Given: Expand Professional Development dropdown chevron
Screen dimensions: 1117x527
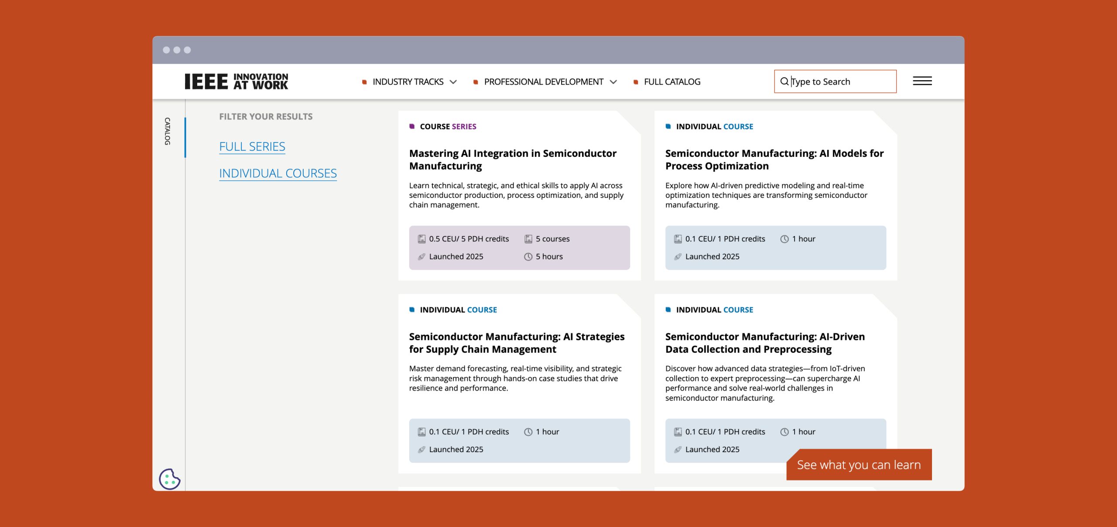Looking at the screenshot, I should (613, 82).
